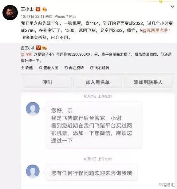This screenshot has height=189, width=177.
Task: Click the sender avatar of second message
Action: (33, 171)
